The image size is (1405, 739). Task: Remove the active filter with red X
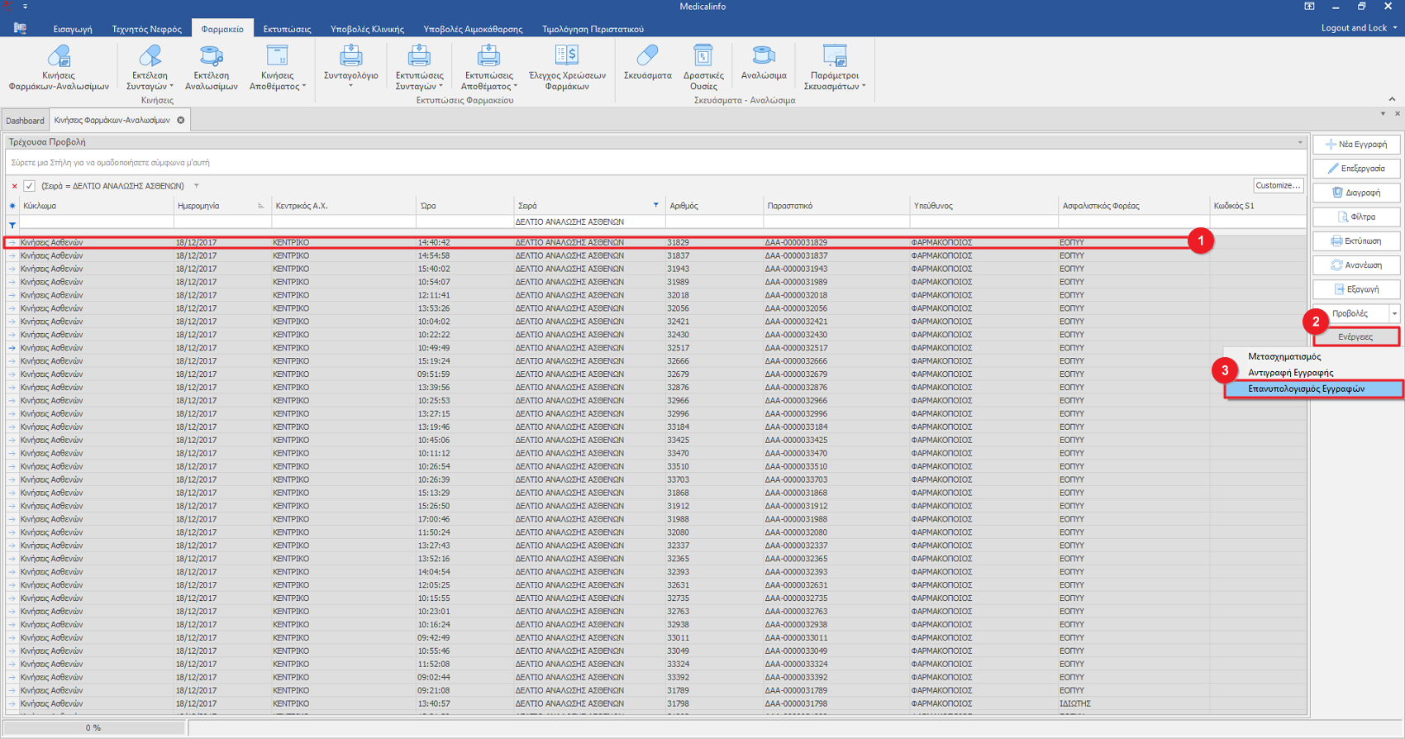(x=14, y=186)
